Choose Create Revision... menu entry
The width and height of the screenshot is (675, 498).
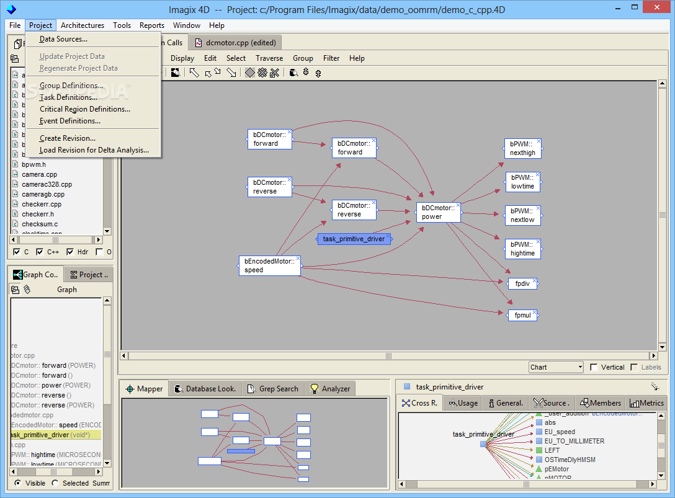pyautogui.click(x=68, y=138)
